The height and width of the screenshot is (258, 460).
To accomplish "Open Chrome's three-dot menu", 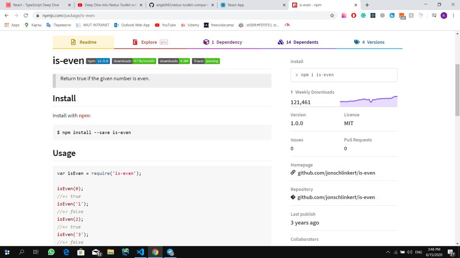I will [x=453, y=15].
